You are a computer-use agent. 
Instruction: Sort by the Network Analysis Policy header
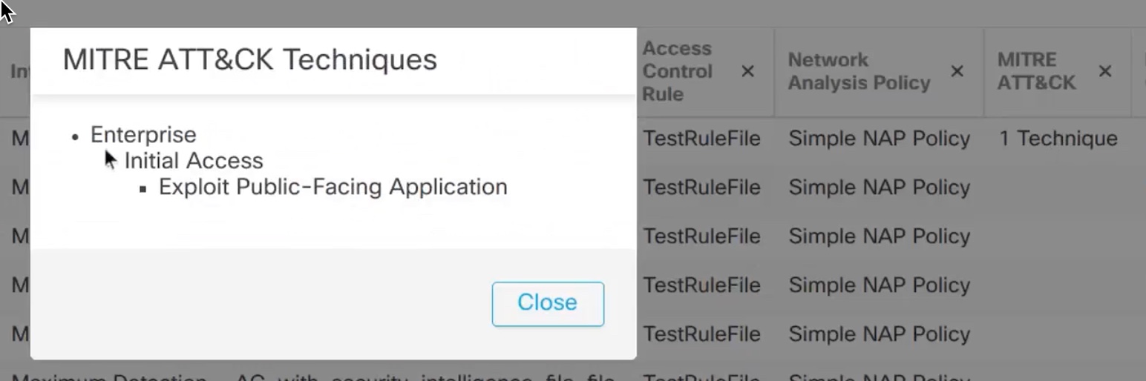pos(859,71)
